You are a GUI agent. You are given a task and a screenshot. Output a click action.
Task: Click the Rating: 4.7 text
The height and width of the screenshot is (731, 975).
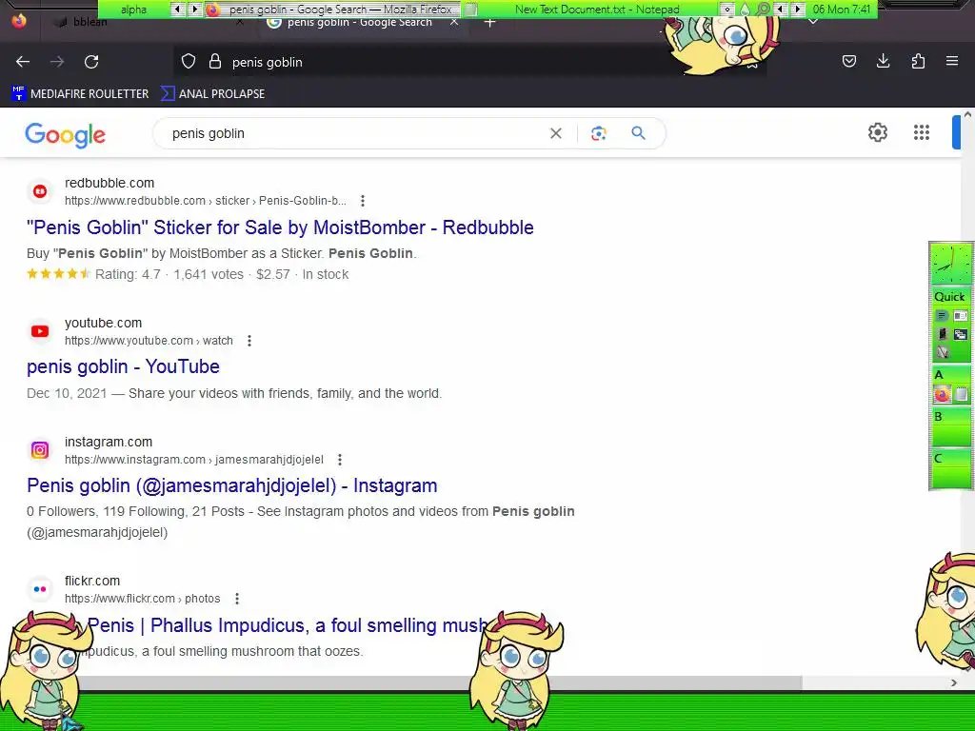click(128, 274)
